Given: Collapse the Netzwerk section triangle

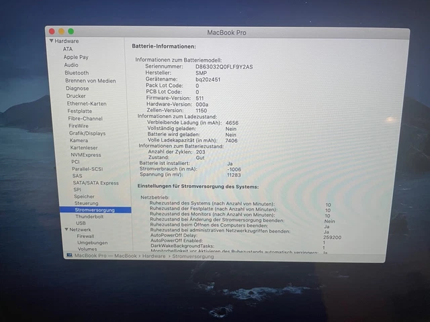Looking at the screenshot, I should tap(67, 229).
